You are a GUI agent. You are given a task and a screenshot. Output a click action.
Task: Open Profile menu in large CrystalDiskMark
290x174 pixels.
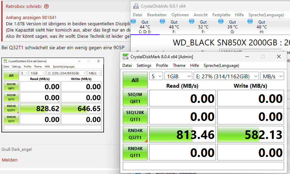[162, 66]
